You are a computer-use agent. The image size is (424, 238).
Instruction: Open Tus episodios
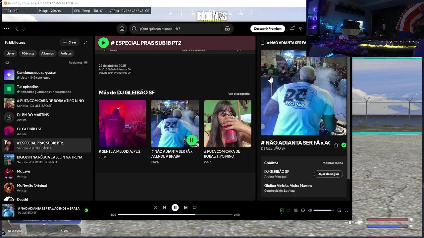click(47, 89)
